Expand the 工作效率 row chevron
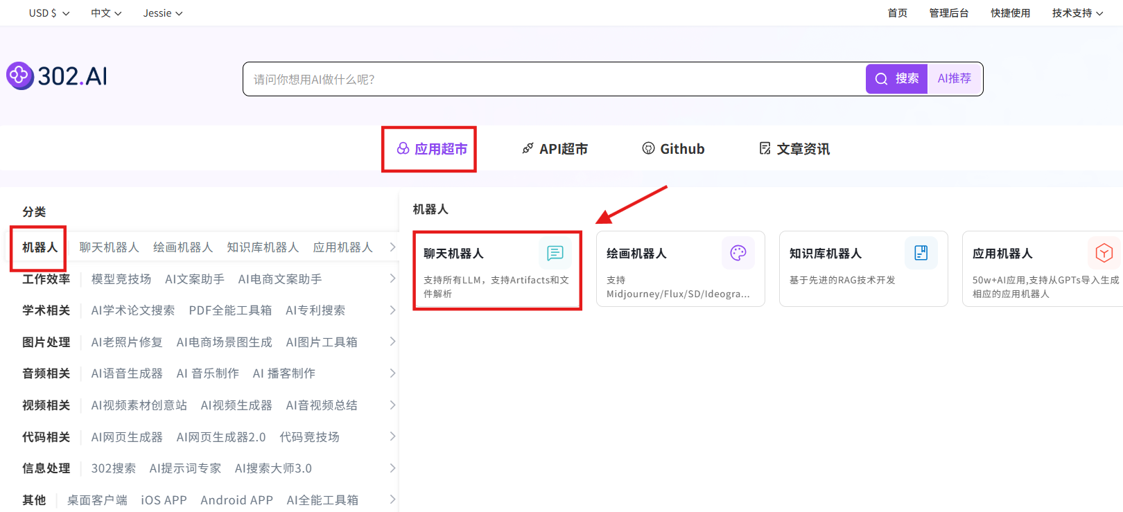This screenshot has width=1123, height=512. pyautogui.click(x=392, y=279)
